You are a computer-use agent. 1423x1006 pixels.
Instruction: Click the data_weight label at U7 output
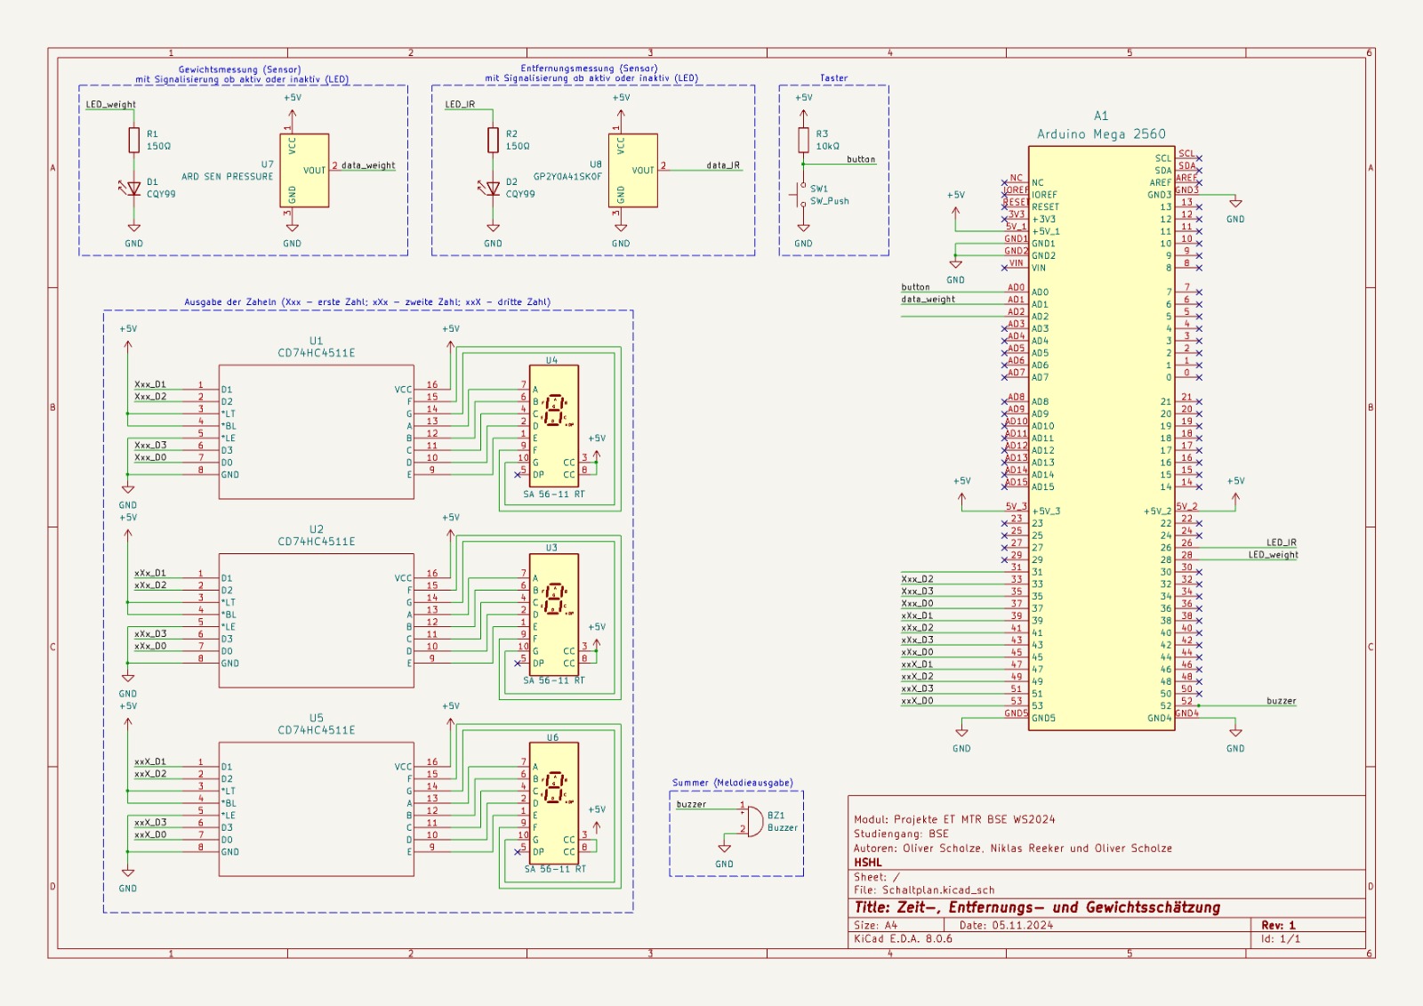coord(368,165)
